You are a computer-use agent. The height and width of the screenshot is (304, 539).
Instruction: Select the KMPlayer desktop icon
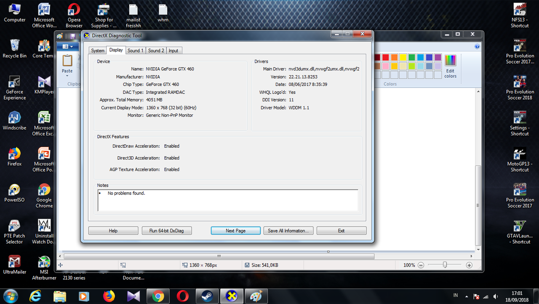click(x=44, y=85)
